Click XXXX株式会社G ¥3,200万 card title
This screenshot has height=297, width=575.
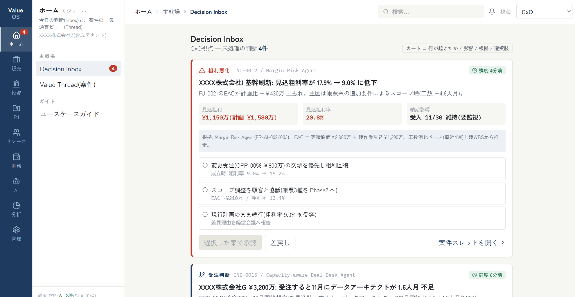point(316,287)
